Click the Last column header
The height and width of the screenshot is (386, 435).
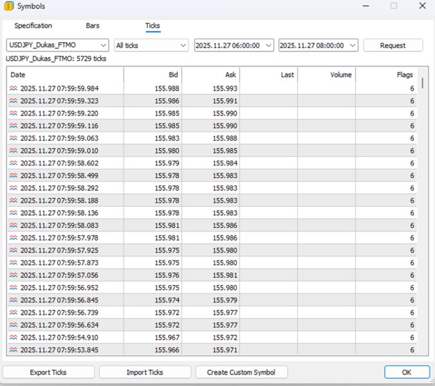tap(269, 75)
